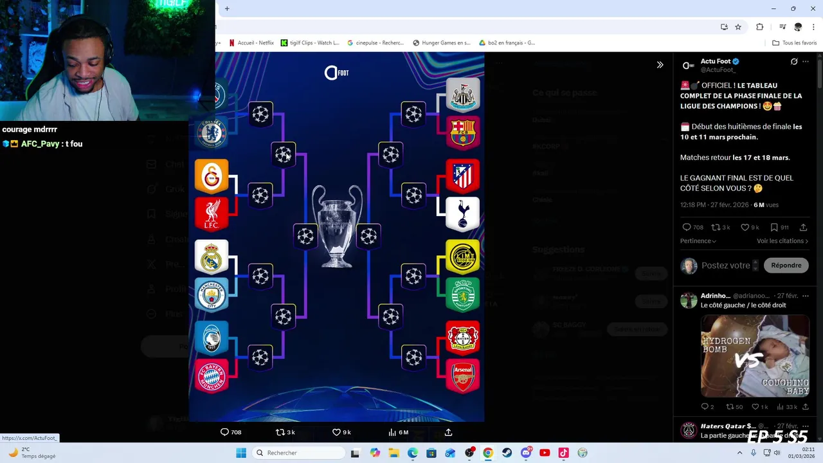823x463 pixels.
Task: Open the Chrome three-dot menu
Action: (814, 27)
